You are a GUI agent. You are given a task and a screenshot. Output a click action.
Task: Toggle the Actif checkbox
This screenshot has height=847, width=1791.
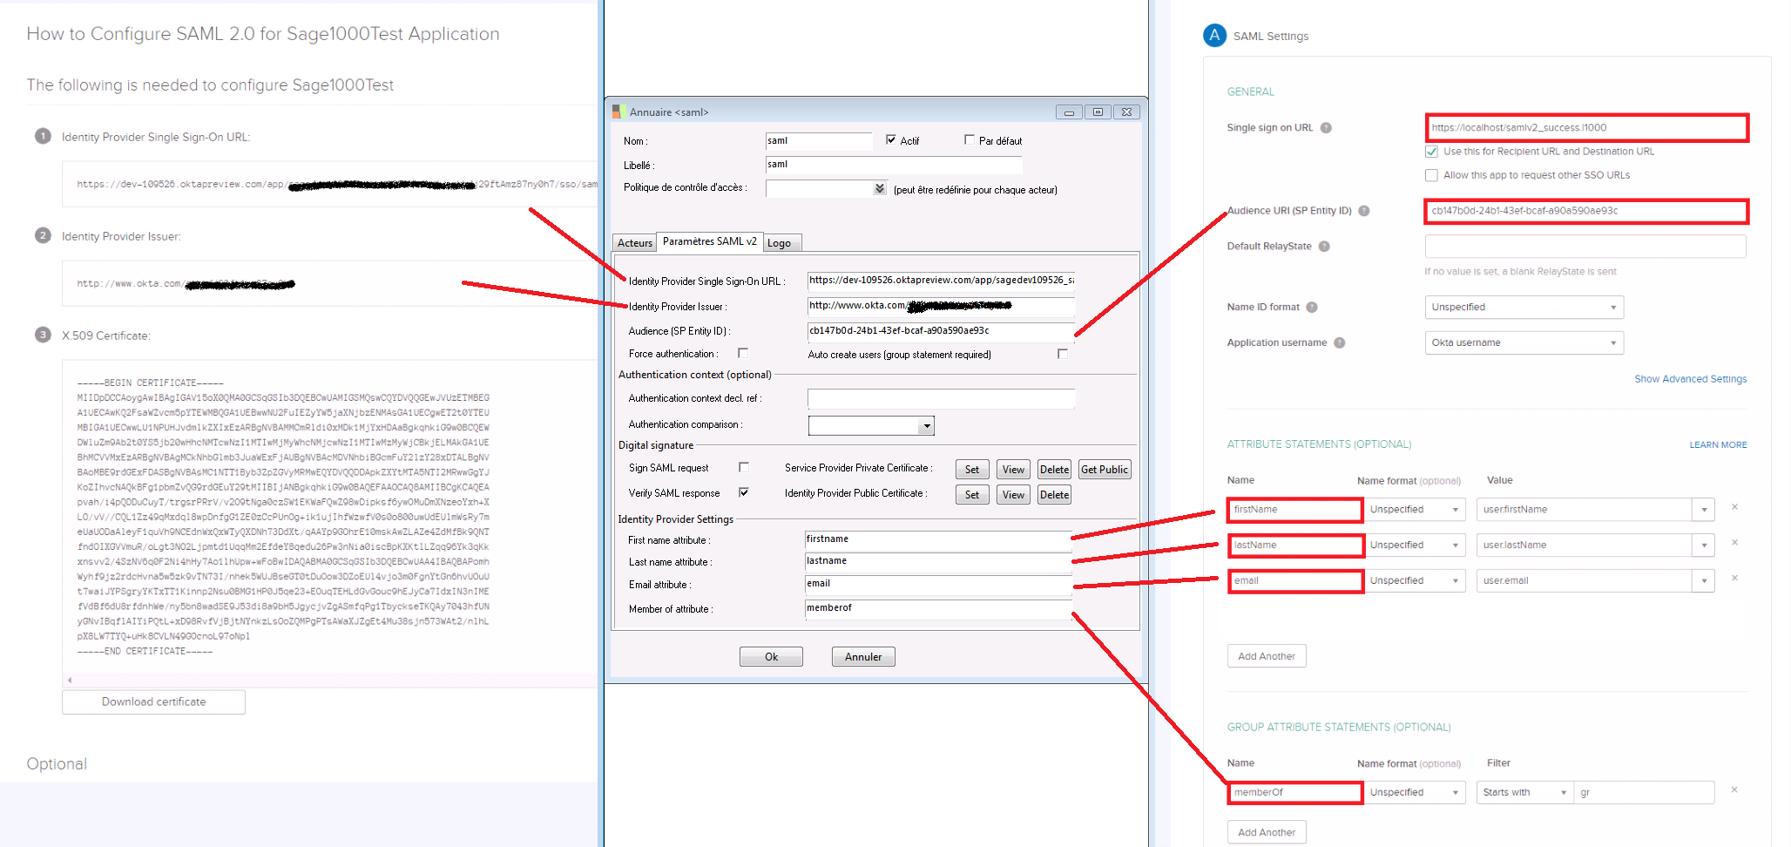[891, 139]
